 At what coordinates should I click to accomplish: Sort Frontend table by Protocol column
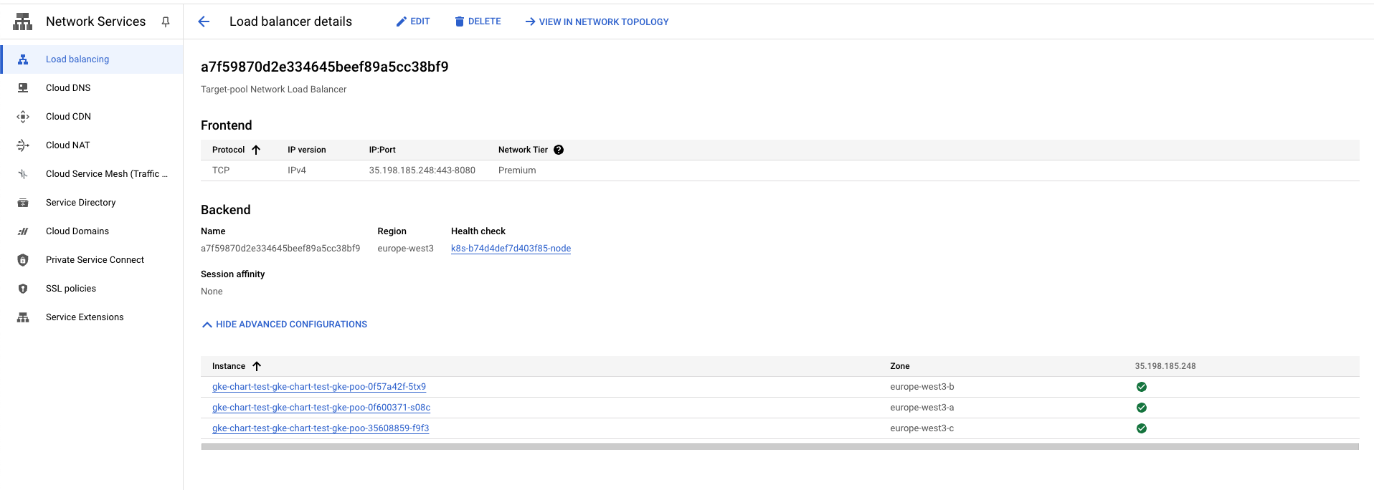(x=255, y=150)
